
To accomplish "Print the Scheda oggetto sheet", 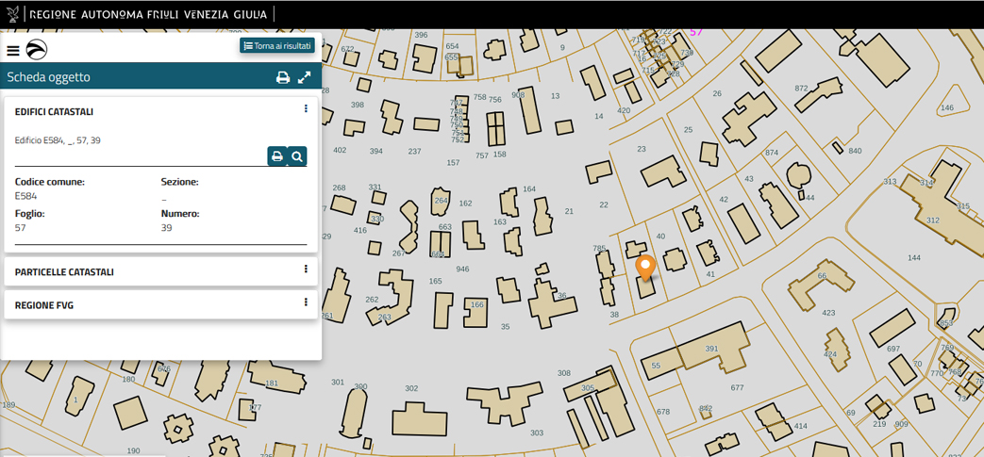I will [282, 77].
